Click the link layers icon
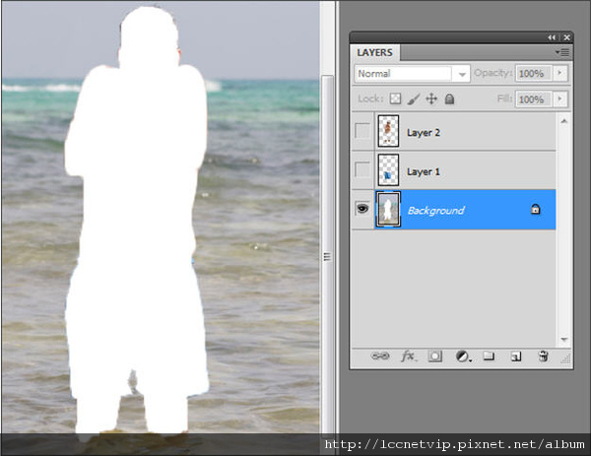The image size is (591, 456). (380, 356)
